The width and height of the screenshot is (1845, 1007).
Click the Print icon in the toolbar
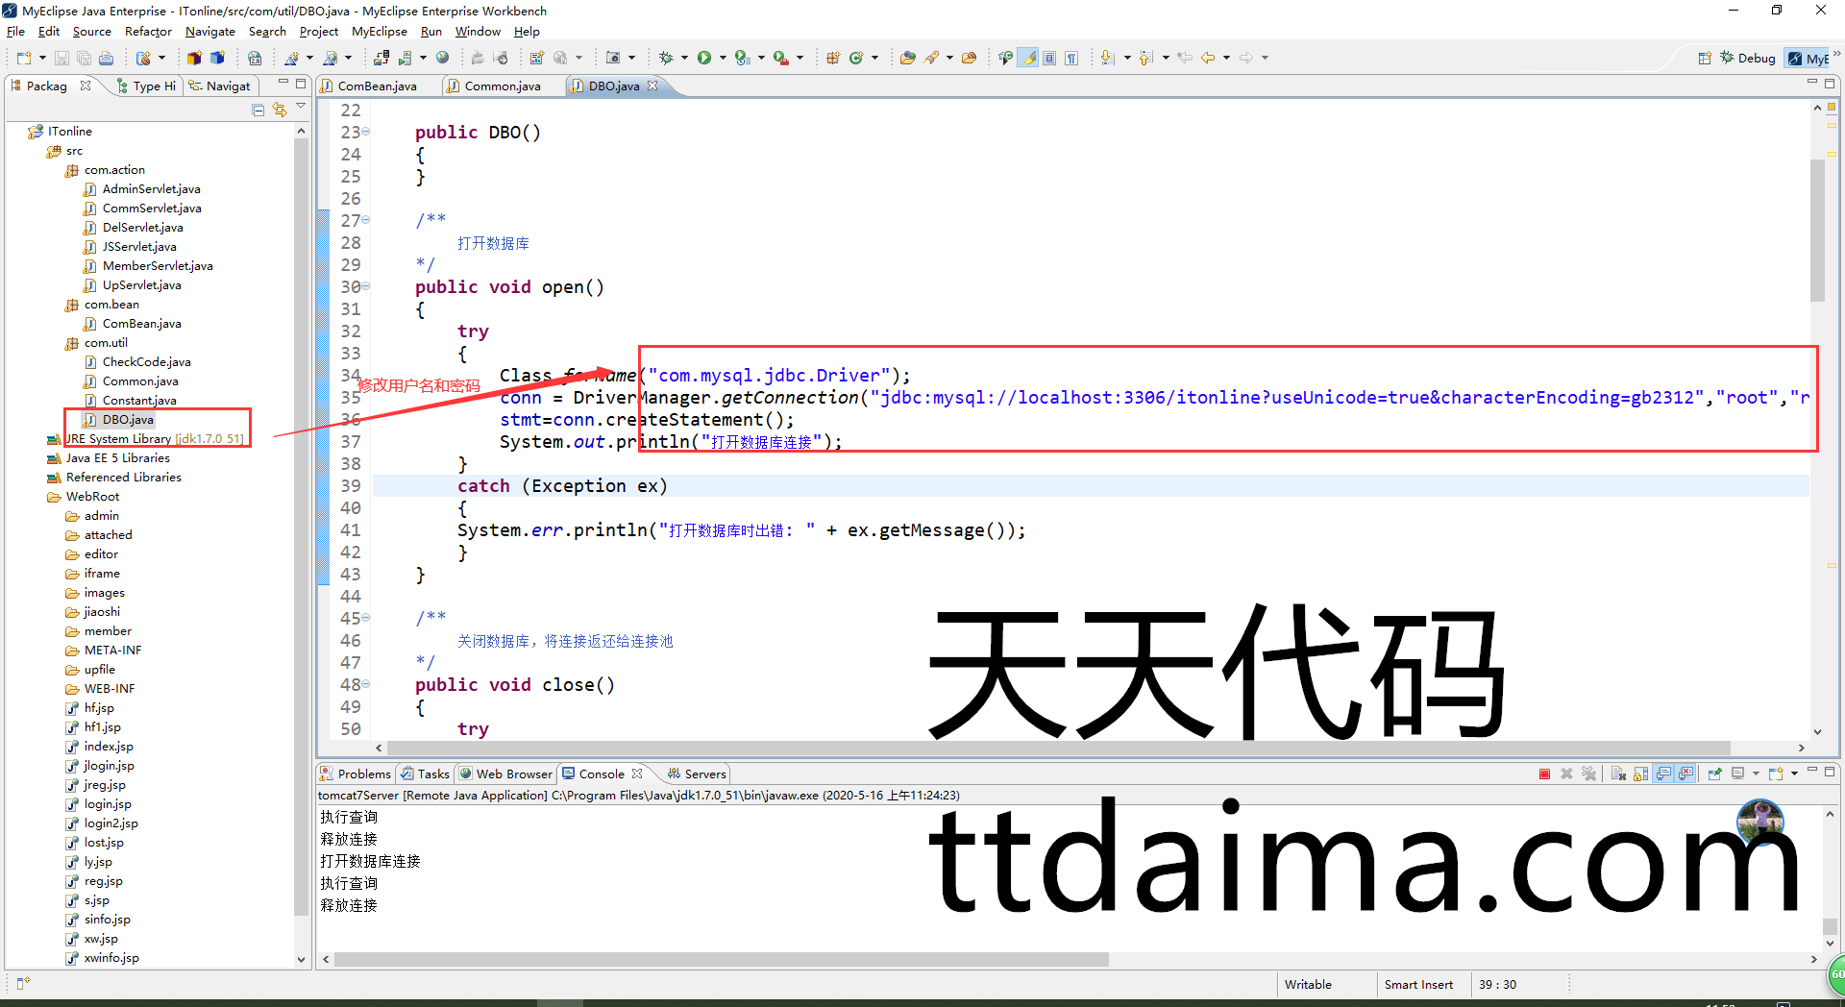[106, 58]
